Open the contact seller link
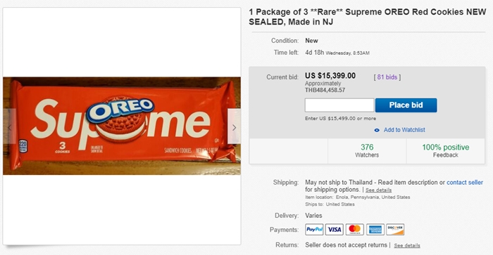Viewport: 493px width, 255px height. pyautogui.click(x=465, y=182)
